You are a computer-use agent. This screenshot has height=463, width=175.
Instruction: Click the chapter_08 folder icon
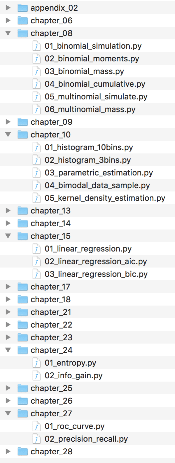click(22, 33)
